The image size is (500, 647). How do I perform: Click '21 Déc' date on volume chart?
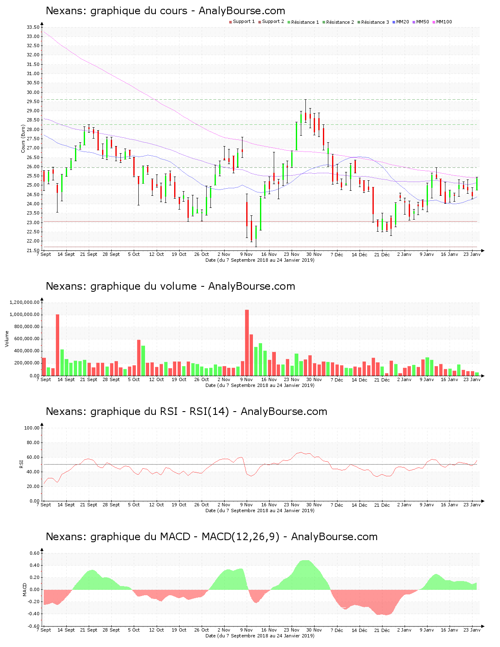click(x=382, y=379)
